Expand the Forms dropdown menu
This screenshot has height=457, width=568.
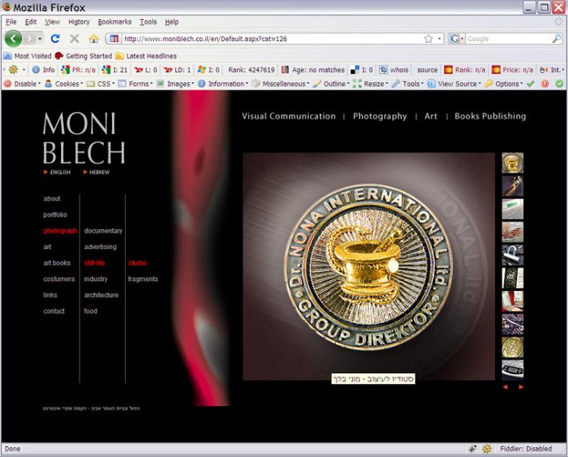[x=136, y=84]
